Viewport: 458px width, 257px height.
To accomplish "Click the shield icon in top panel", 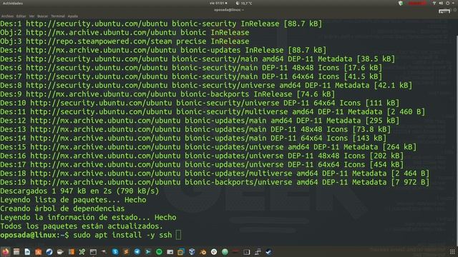I will 401,3.
